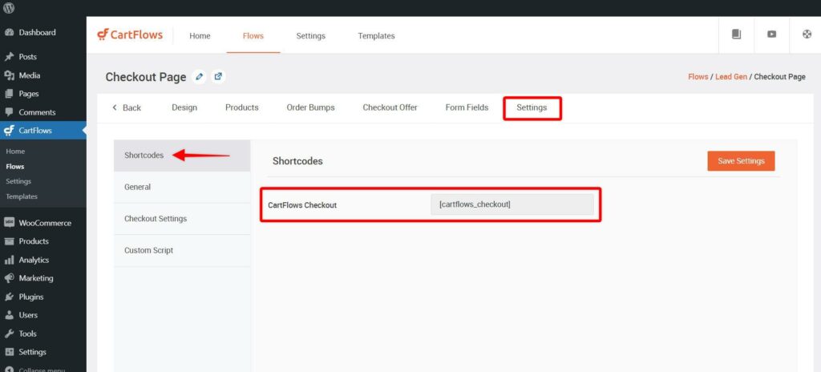Click the Pages icon in sidebar
This screenshot has width=821, height=372.
click(x=9, y=94)
